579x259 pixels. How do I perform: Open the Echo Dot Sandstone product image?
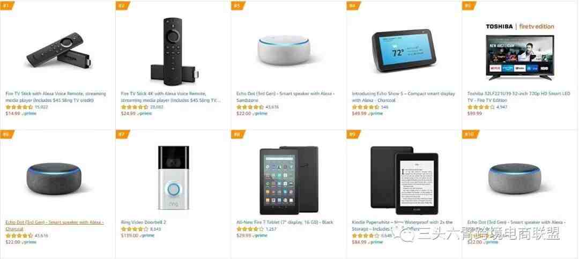284,50
